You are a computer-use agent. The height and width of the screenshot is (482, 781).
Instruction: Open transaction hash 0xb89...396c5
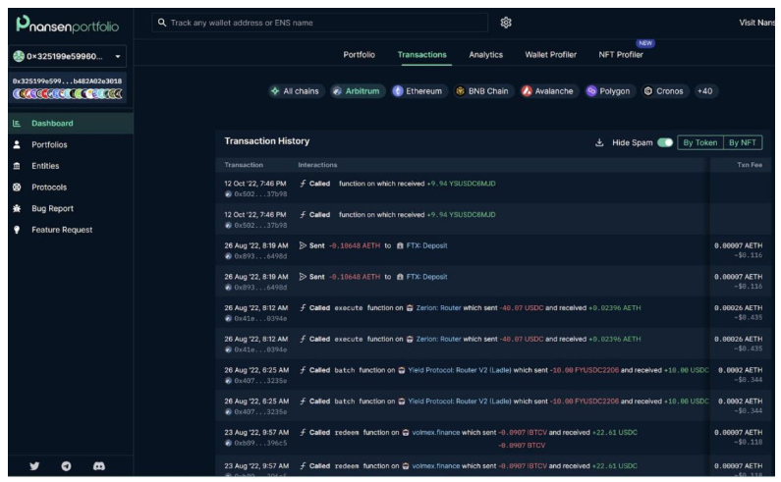(260, 443)
